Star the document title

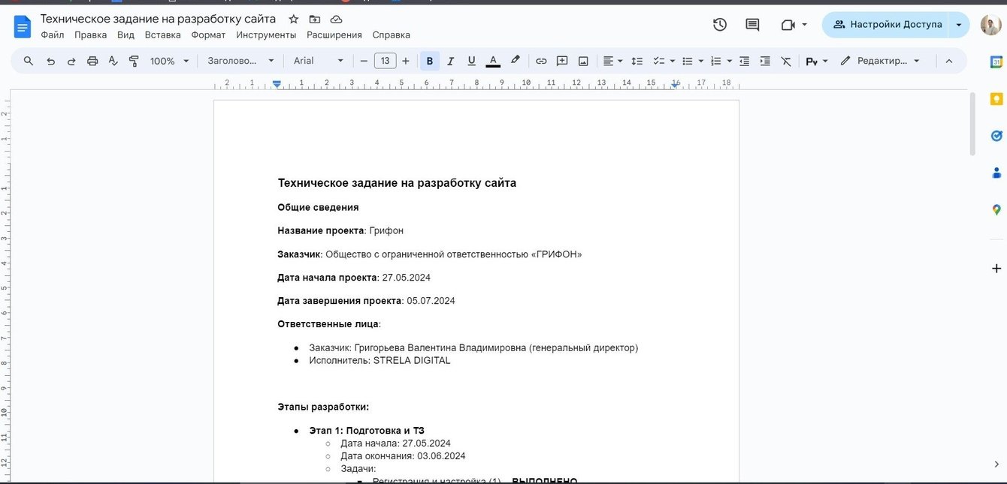point(294,19)
